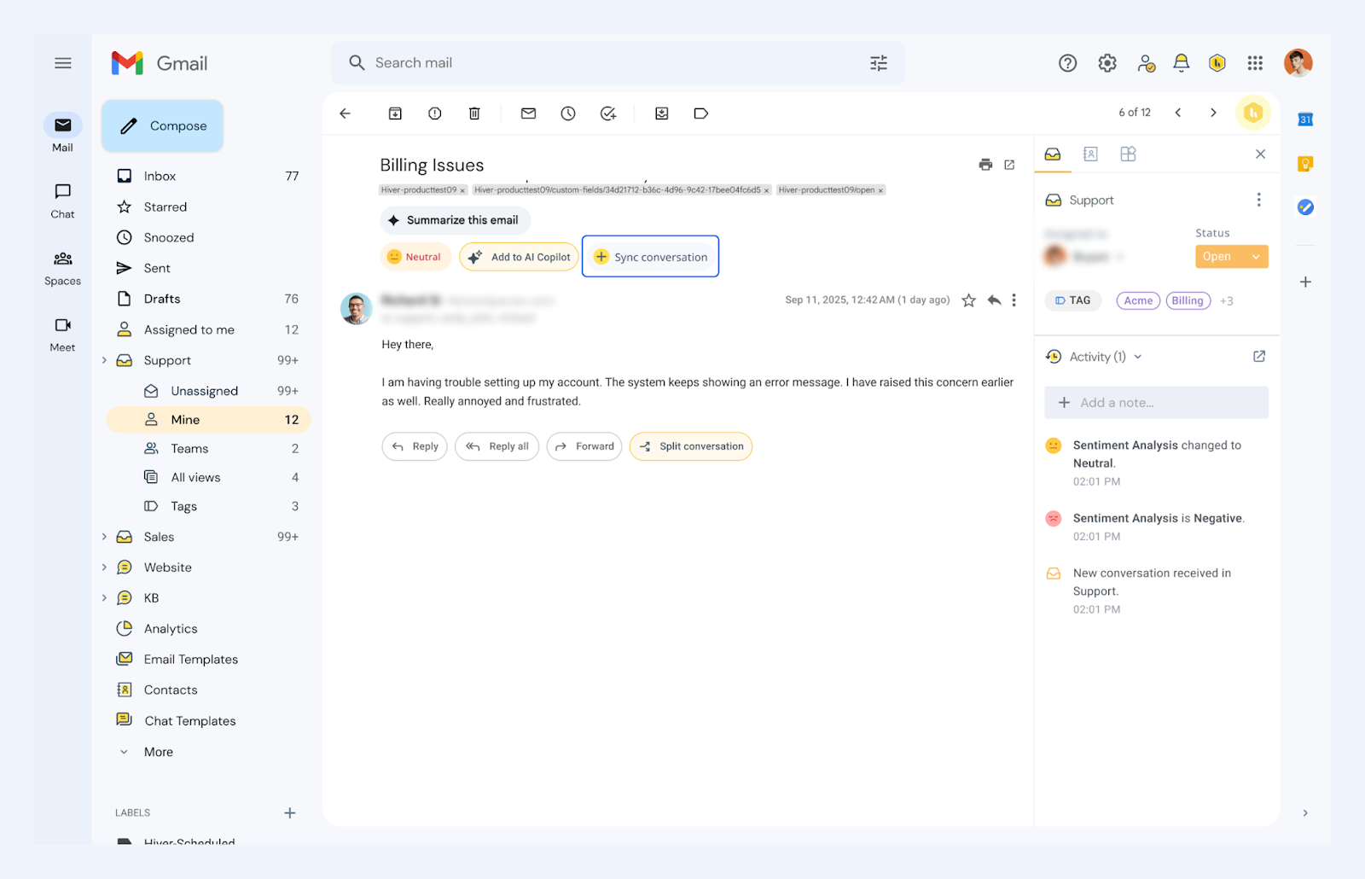Open Analytics in the sidebar
This screenshot has width=1365, height=879.
tap(171, 629)
